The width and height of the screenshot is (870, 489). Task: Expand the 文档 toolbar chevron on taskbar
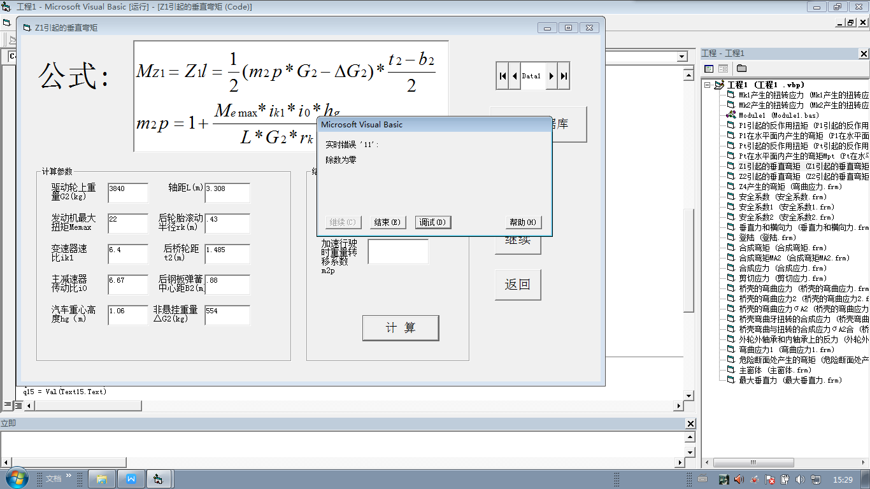(x=69, y=476)
